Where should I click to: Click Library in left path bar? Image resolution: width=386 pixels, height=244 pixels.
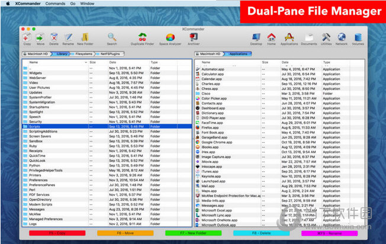tap(62, 54)
